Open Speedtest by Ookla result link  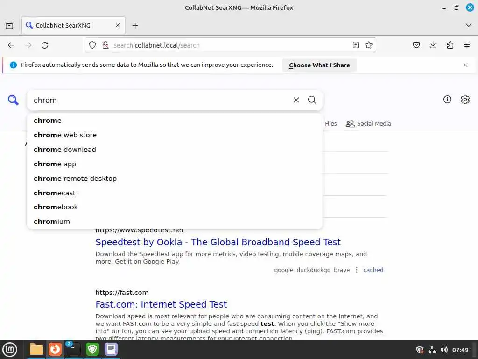click(218, 242)
